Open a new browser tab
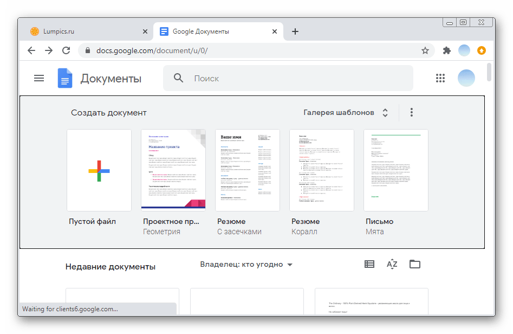Screen dimensions: 513x334 click(295, 31)
